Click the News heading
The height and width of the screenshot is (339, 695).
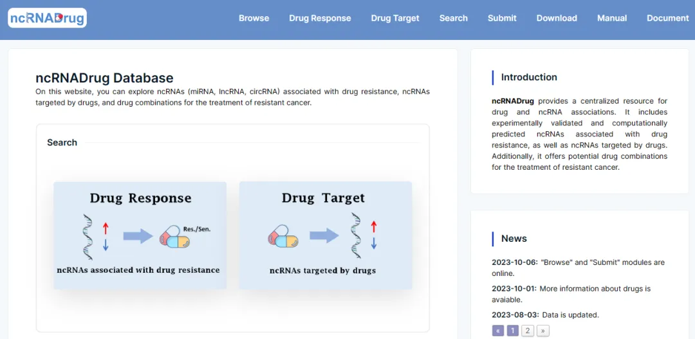514,239
